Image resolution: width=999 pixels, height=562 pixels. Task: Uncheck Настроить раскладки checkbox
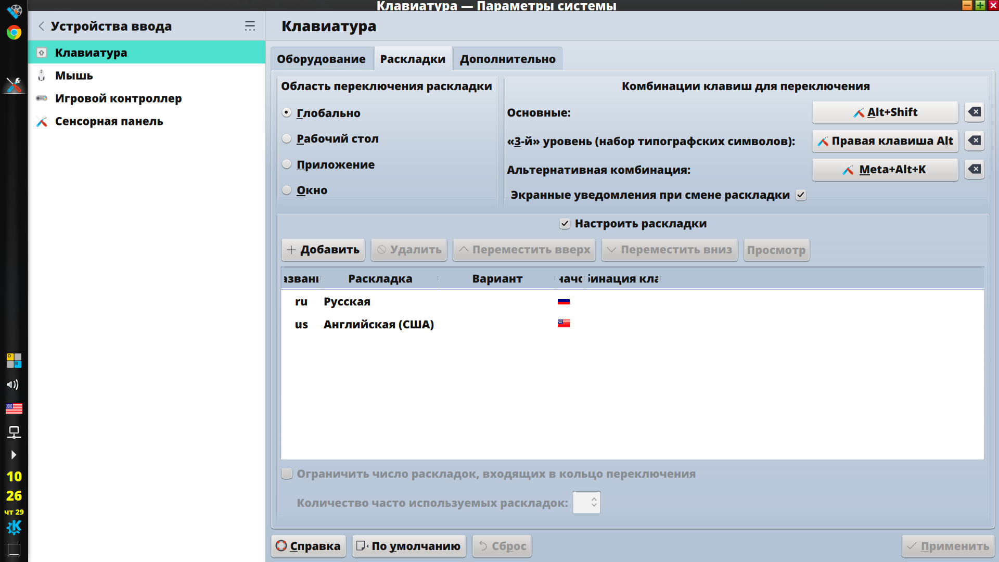(x=565, y=224)
